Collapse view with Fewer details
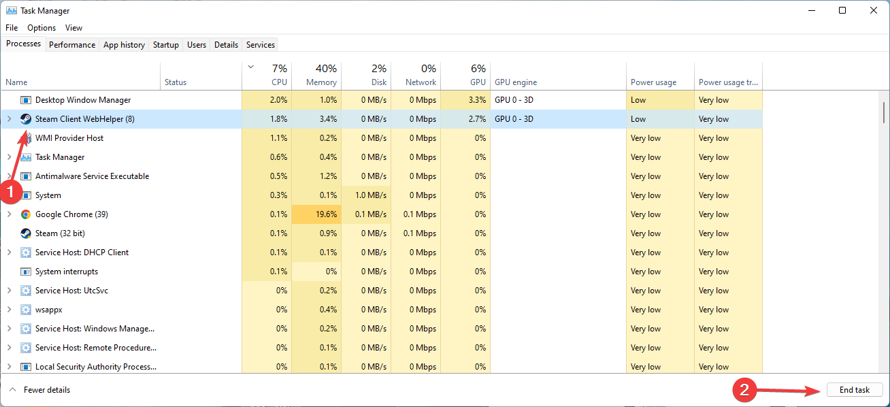This screenshot has width=890, height=407. tap(39, 390)
